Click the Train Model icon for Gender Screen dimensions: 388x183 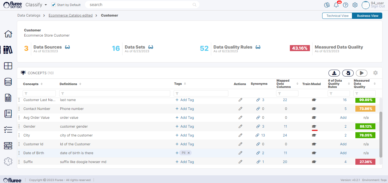pos(314,126)
